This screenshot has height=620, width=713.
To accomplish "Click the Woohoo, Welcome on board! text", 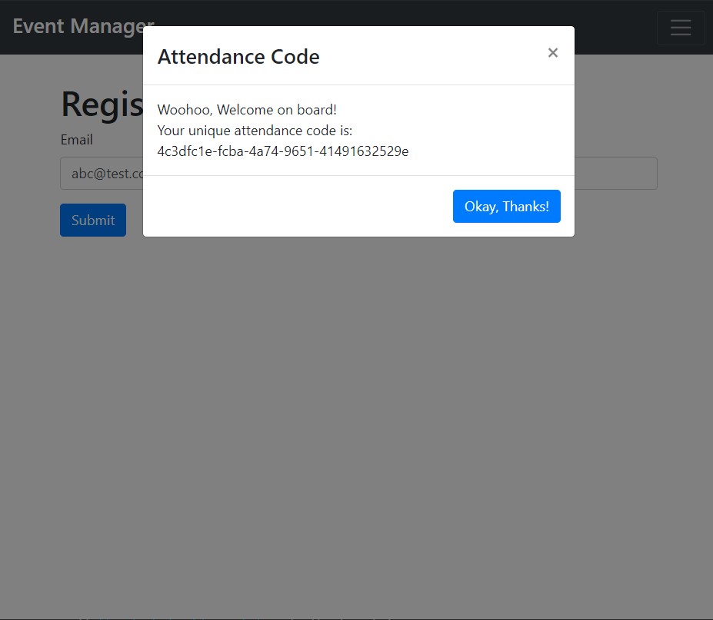I will pos(247,109).
